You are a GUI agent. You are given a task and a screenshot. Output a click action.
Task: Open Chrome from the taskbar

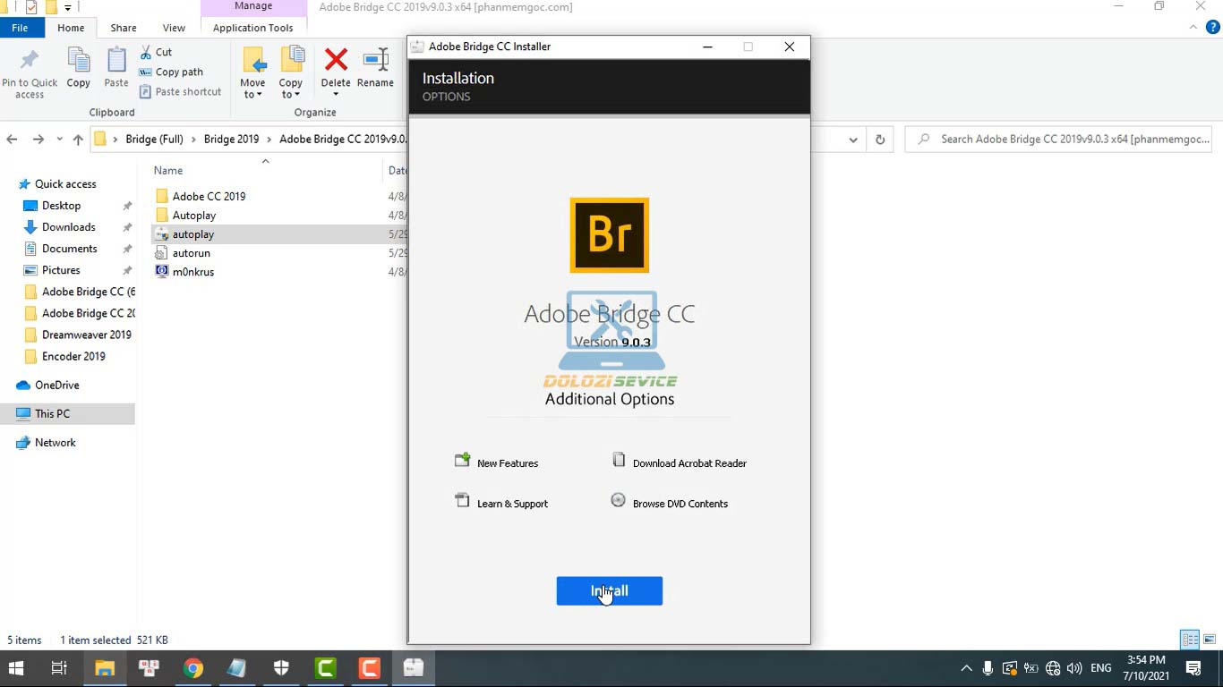(193, 668)
